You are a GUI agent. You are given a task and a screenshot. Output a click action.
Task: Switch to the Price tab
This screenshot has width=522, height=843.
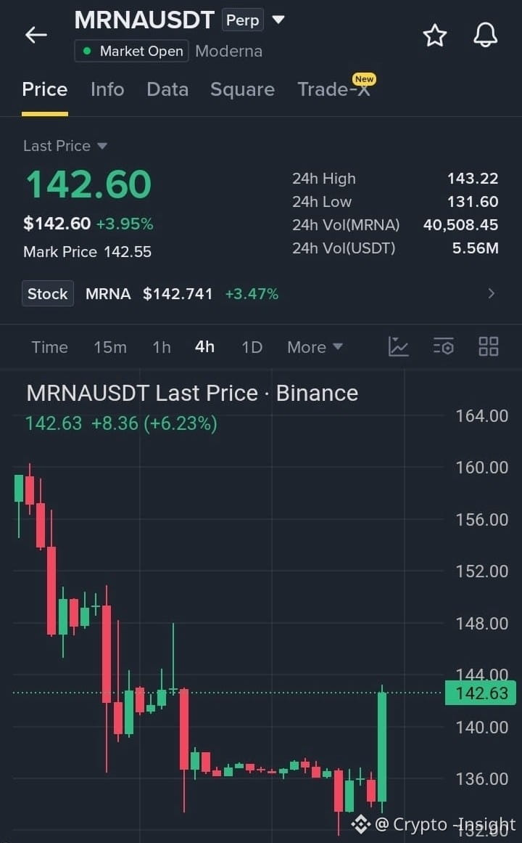(x=44, y=89)
